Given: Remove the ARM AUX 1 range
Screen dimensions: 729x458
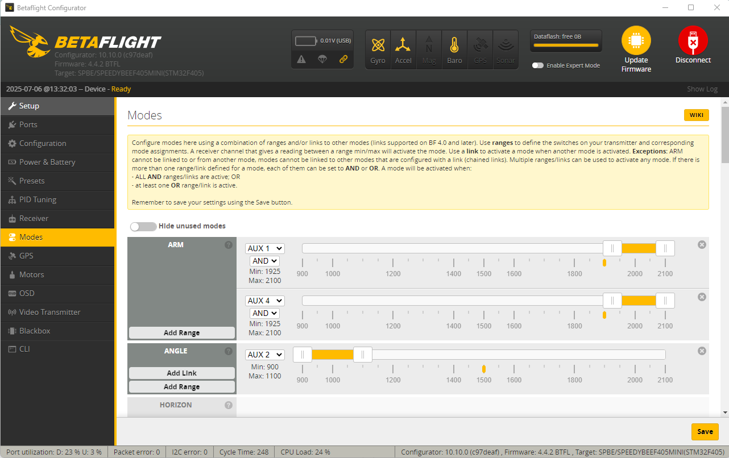Looking at the screenshot, I should point(702,244).
